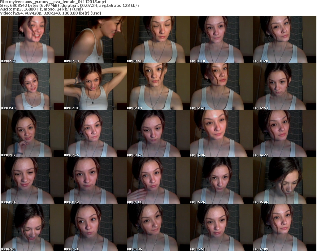
Task: Select the thumbnail timestamped 00:04:34
Action: click(x=32, y=180)
